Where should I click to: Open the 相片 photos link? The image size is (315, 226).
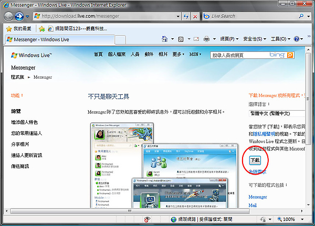(x=163, y=54)
